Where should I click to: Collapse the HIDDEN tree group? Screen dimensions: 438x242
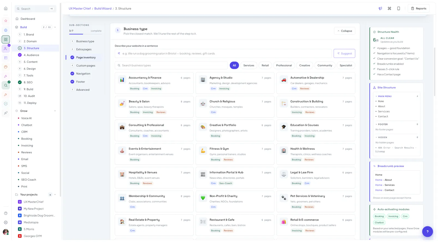tap(376, 137)
